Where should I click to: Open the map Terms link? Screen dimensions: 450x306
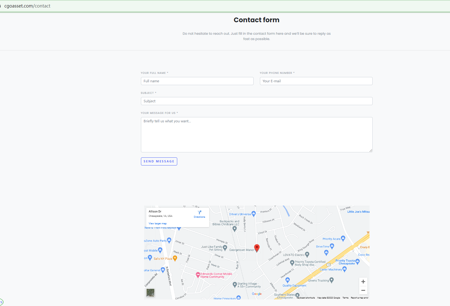pyautogui.click(x=345, y=298)
